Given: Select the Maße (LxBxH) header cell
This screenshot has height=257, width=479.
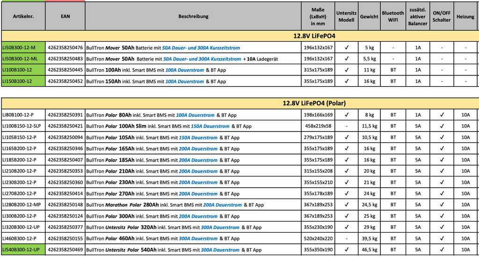Looking at the screenshot, I should (x=318, y=16).
